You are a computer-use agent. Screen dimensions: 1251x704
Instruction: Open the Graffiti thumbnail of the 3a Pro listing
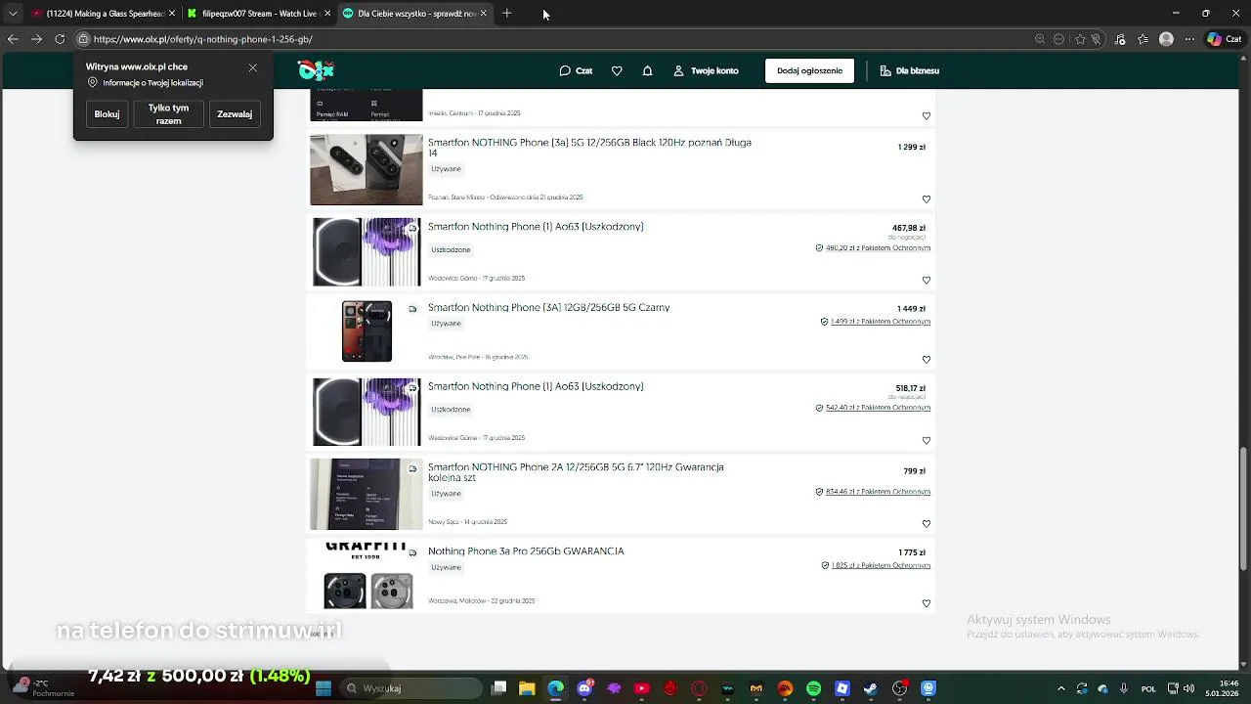coord(367,576)
